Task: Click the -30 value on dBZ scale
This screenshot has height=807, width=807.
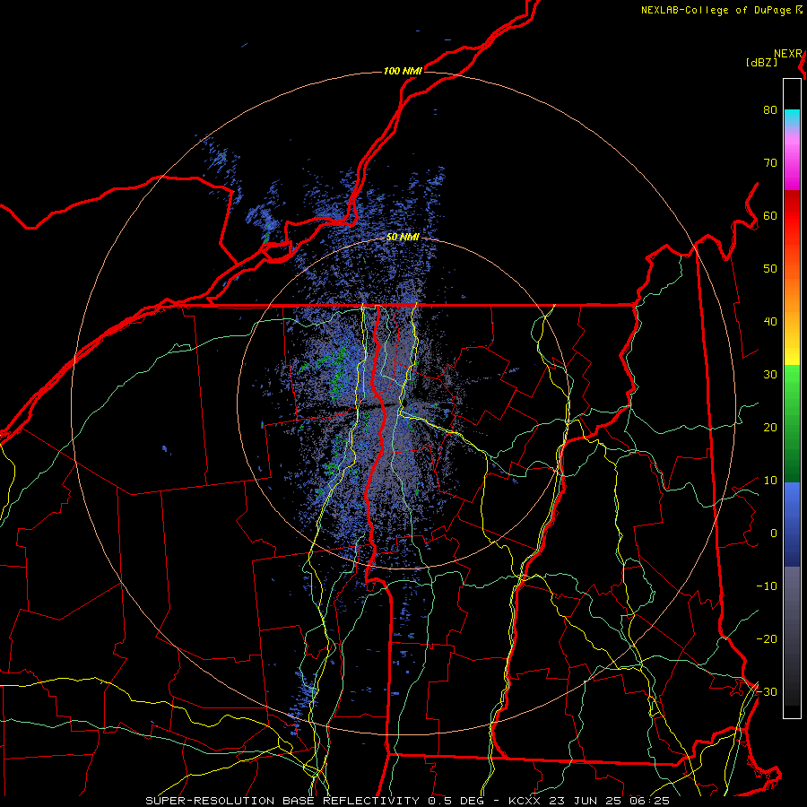Action: pos(767,691)
